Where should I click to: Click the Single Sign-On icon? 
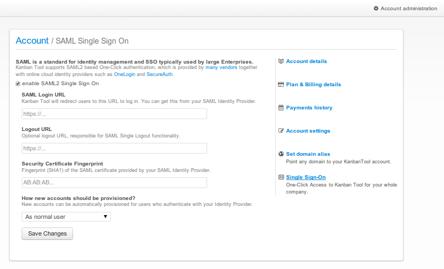(281, 177)
